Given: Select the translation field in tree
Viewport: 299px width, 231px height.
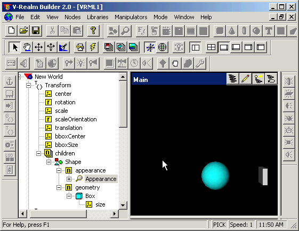Looking at the screenshot, I should coord(69,128).
